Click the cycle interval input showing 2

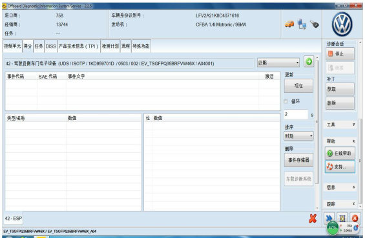tap(296, 114)
